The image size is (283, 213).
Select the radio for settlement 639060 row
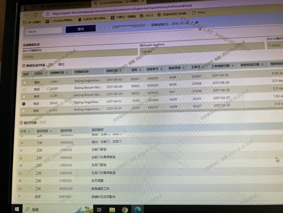[24, 90]
